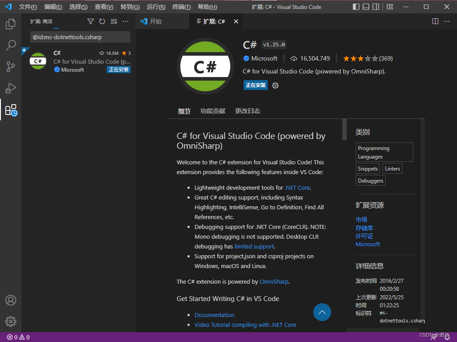Toggle the bottom panel layout
This screenshot has width=457, height=342.
pos(366,7)
